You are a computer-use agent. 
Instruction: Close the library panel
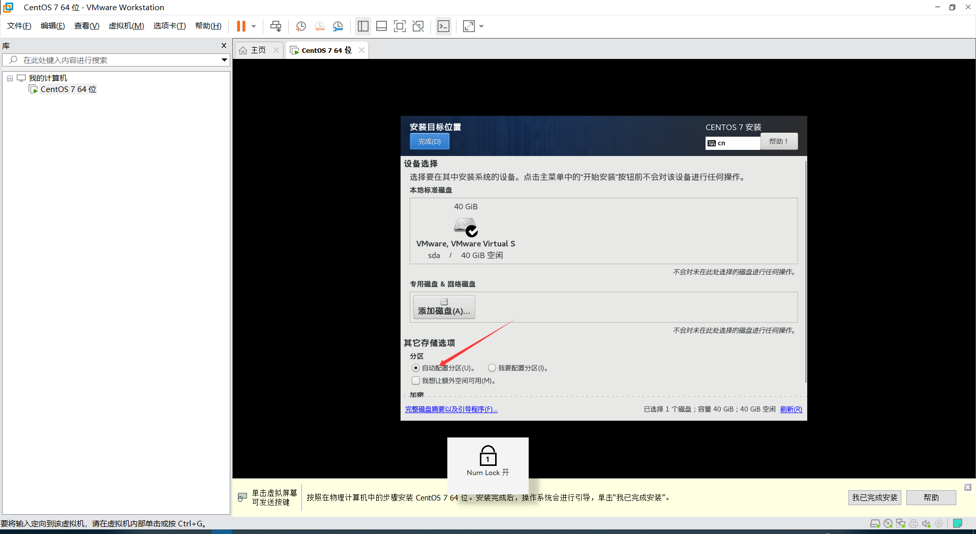click(224, 46)
